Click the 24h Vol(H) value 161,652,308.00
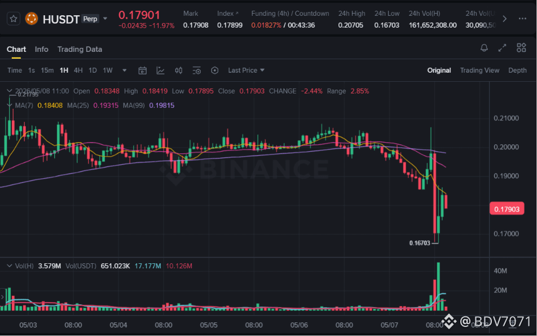Image resolution: width=537 pixels, height=336 pixels. (433, 25)
